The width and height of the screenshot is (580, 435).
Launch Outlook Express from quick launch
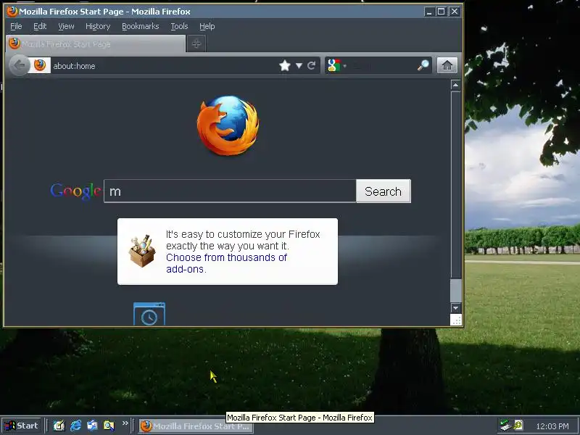pos(92,426)
